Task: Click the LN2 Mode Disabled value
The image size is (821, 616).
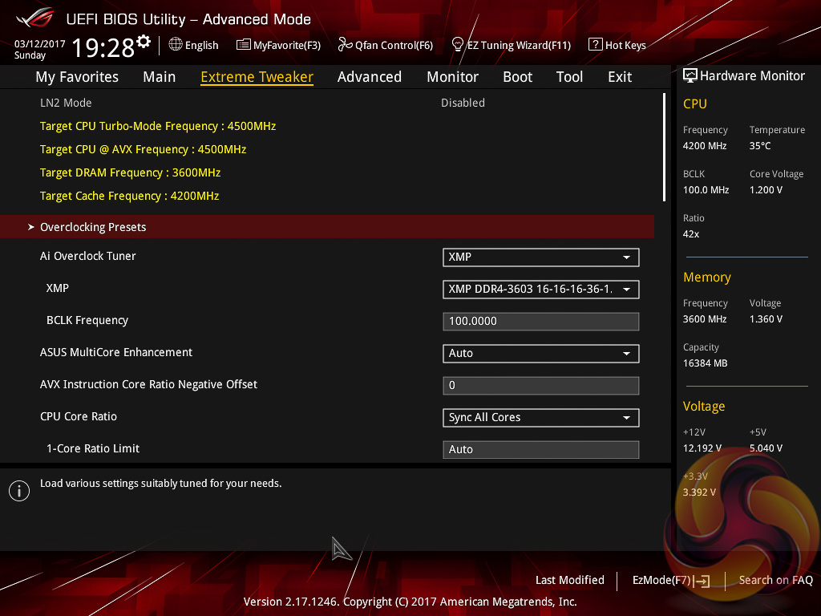Action: tap(463, 103)
